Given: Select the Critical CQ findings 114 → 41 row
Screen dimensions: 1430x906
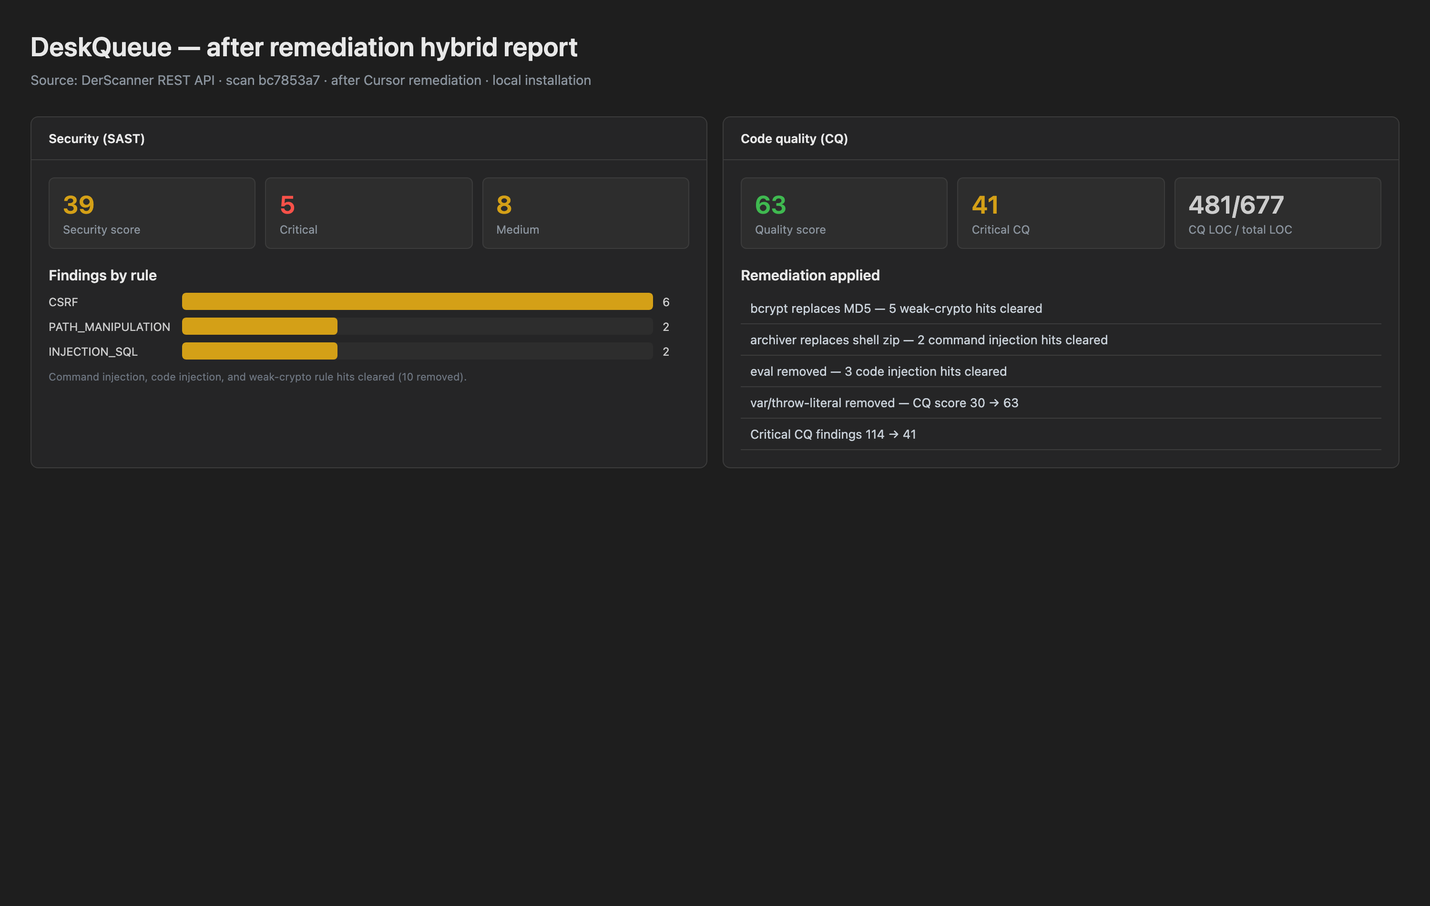Looking at the screenshot, I should click(1061, 434).
